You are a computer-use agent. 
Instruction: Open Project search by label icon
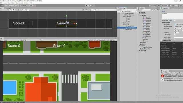155,10
